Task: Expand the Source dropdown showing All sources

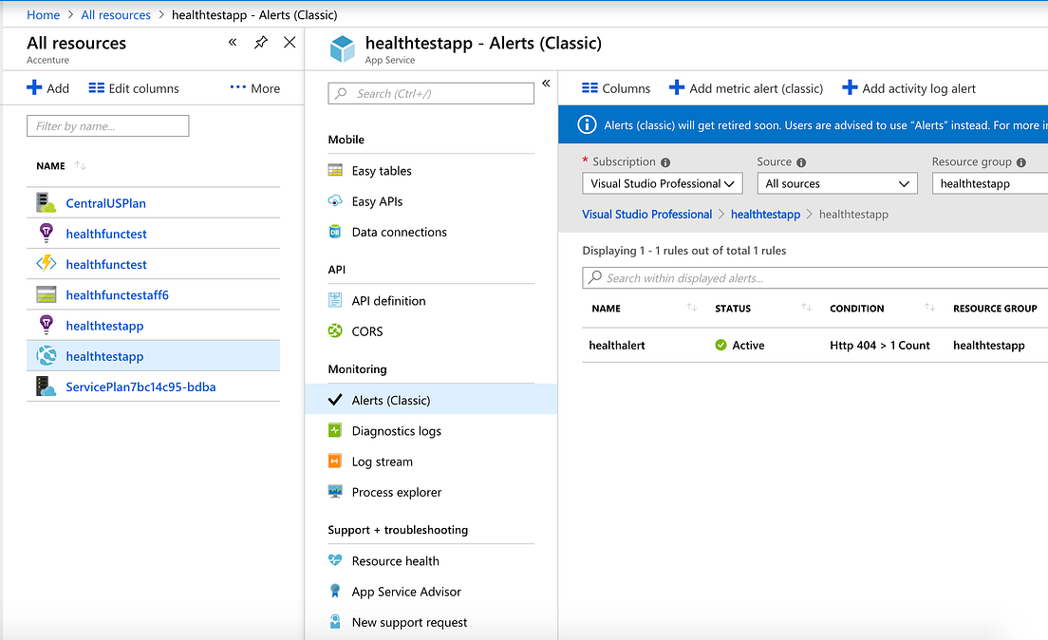Action: (x=836, y=182)
